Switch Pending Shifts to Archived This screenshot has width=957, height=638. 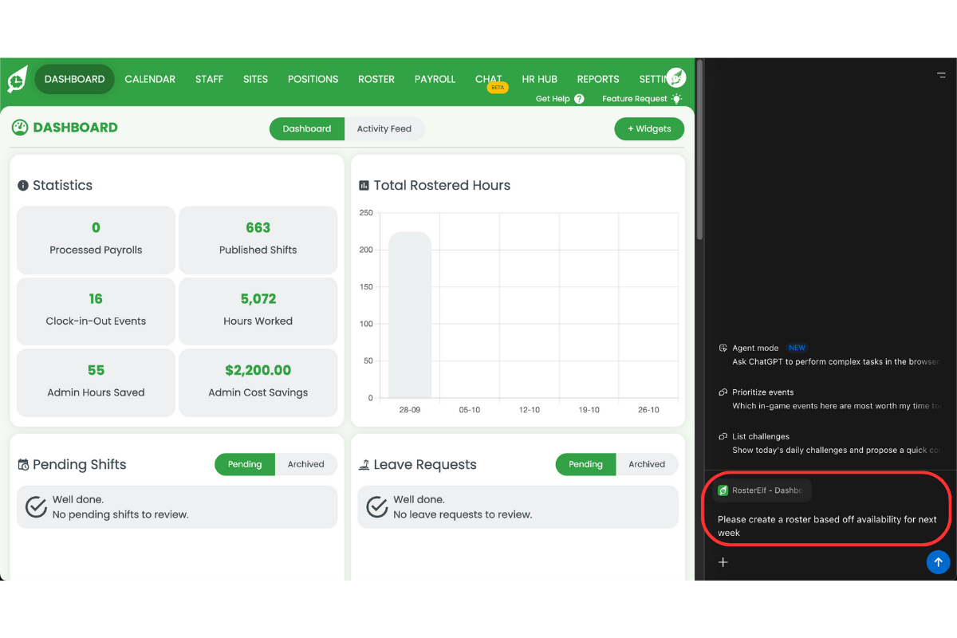(306, 463)
